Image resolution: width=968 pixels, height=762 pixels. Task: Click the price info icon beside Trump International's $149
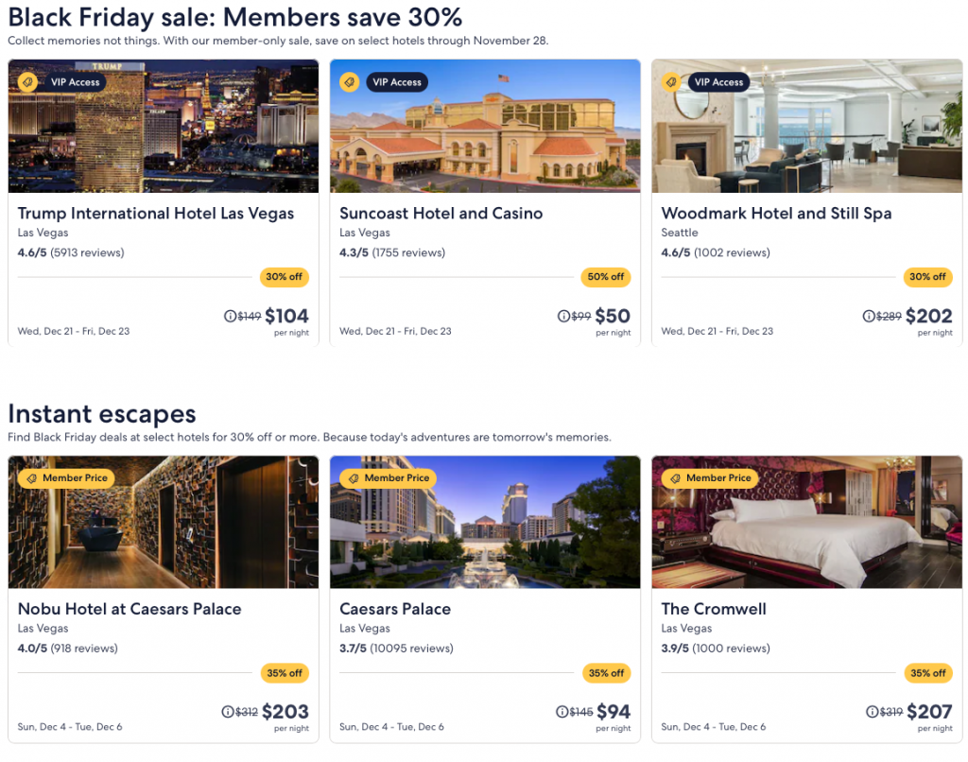pyautogui.click(x=230, y=317)
